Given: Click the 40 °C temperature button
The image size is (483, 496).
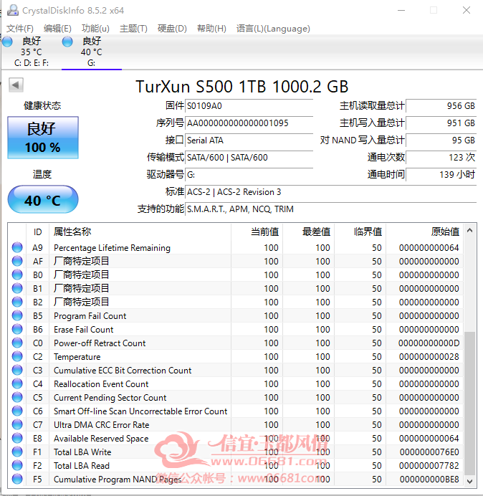Looking at the screenshot, I should [43, 199].
